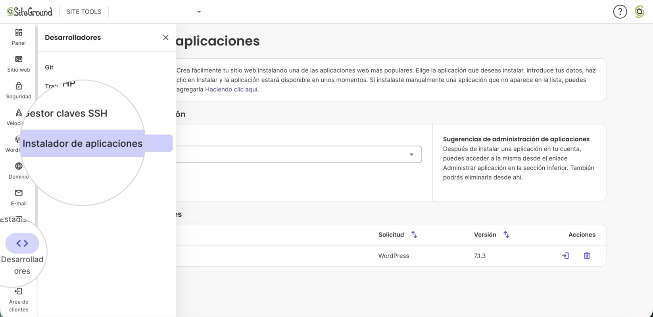The height and width of the screenshot is (317, 653).
Task: Delete the WordPress application with trash icon
Action: pyautogui.click(x=587, y=256)
